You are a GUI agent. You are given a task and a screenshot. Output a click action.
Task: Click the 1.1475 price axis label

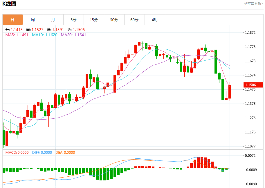(x=250, y=90)
